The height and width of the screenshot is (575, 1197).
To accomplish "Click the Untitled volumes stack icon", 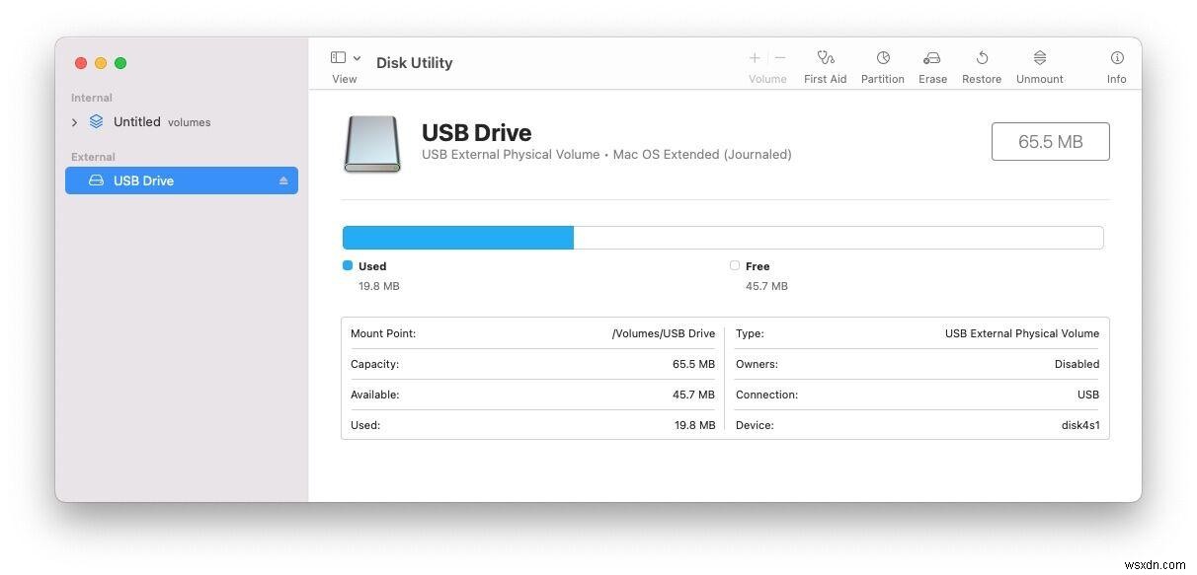I will tap(96, 121).
